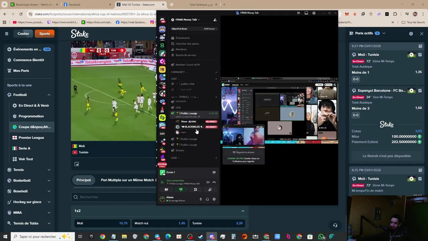428x241 pixels.
Task: Open Chrome apps grid in bookmarks bar
Action: point(4,22)
